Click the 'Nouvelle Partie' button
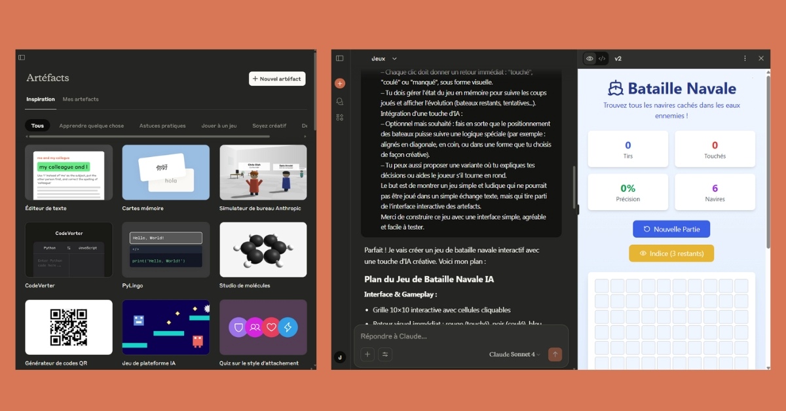 (671, 229)
